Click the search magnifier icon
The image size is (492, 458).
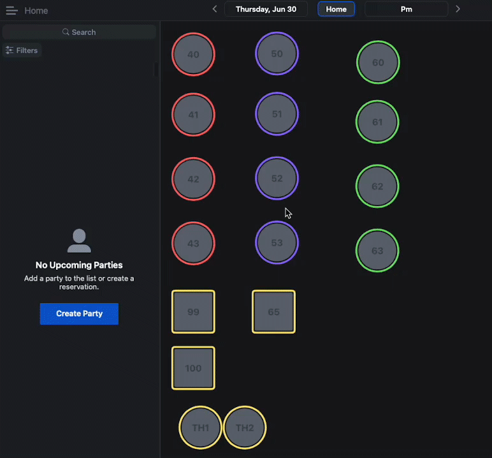point(66,32)
